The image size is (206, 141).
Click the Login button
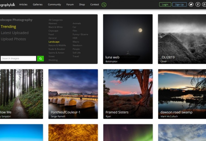pos(165,4)
